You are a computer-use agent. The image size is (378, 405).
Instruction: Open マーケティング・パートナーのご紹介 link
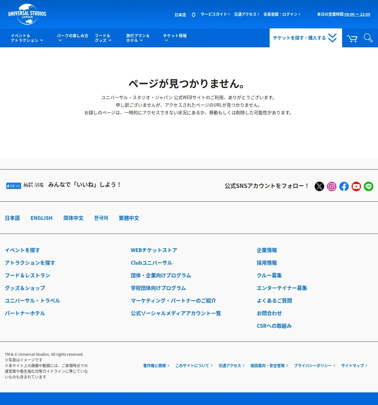click(174, 301)
